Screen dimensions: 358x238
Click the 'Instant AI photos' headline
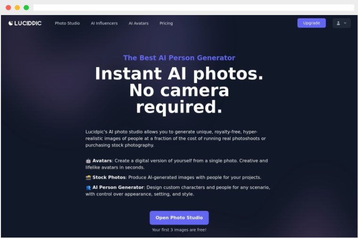179,73
